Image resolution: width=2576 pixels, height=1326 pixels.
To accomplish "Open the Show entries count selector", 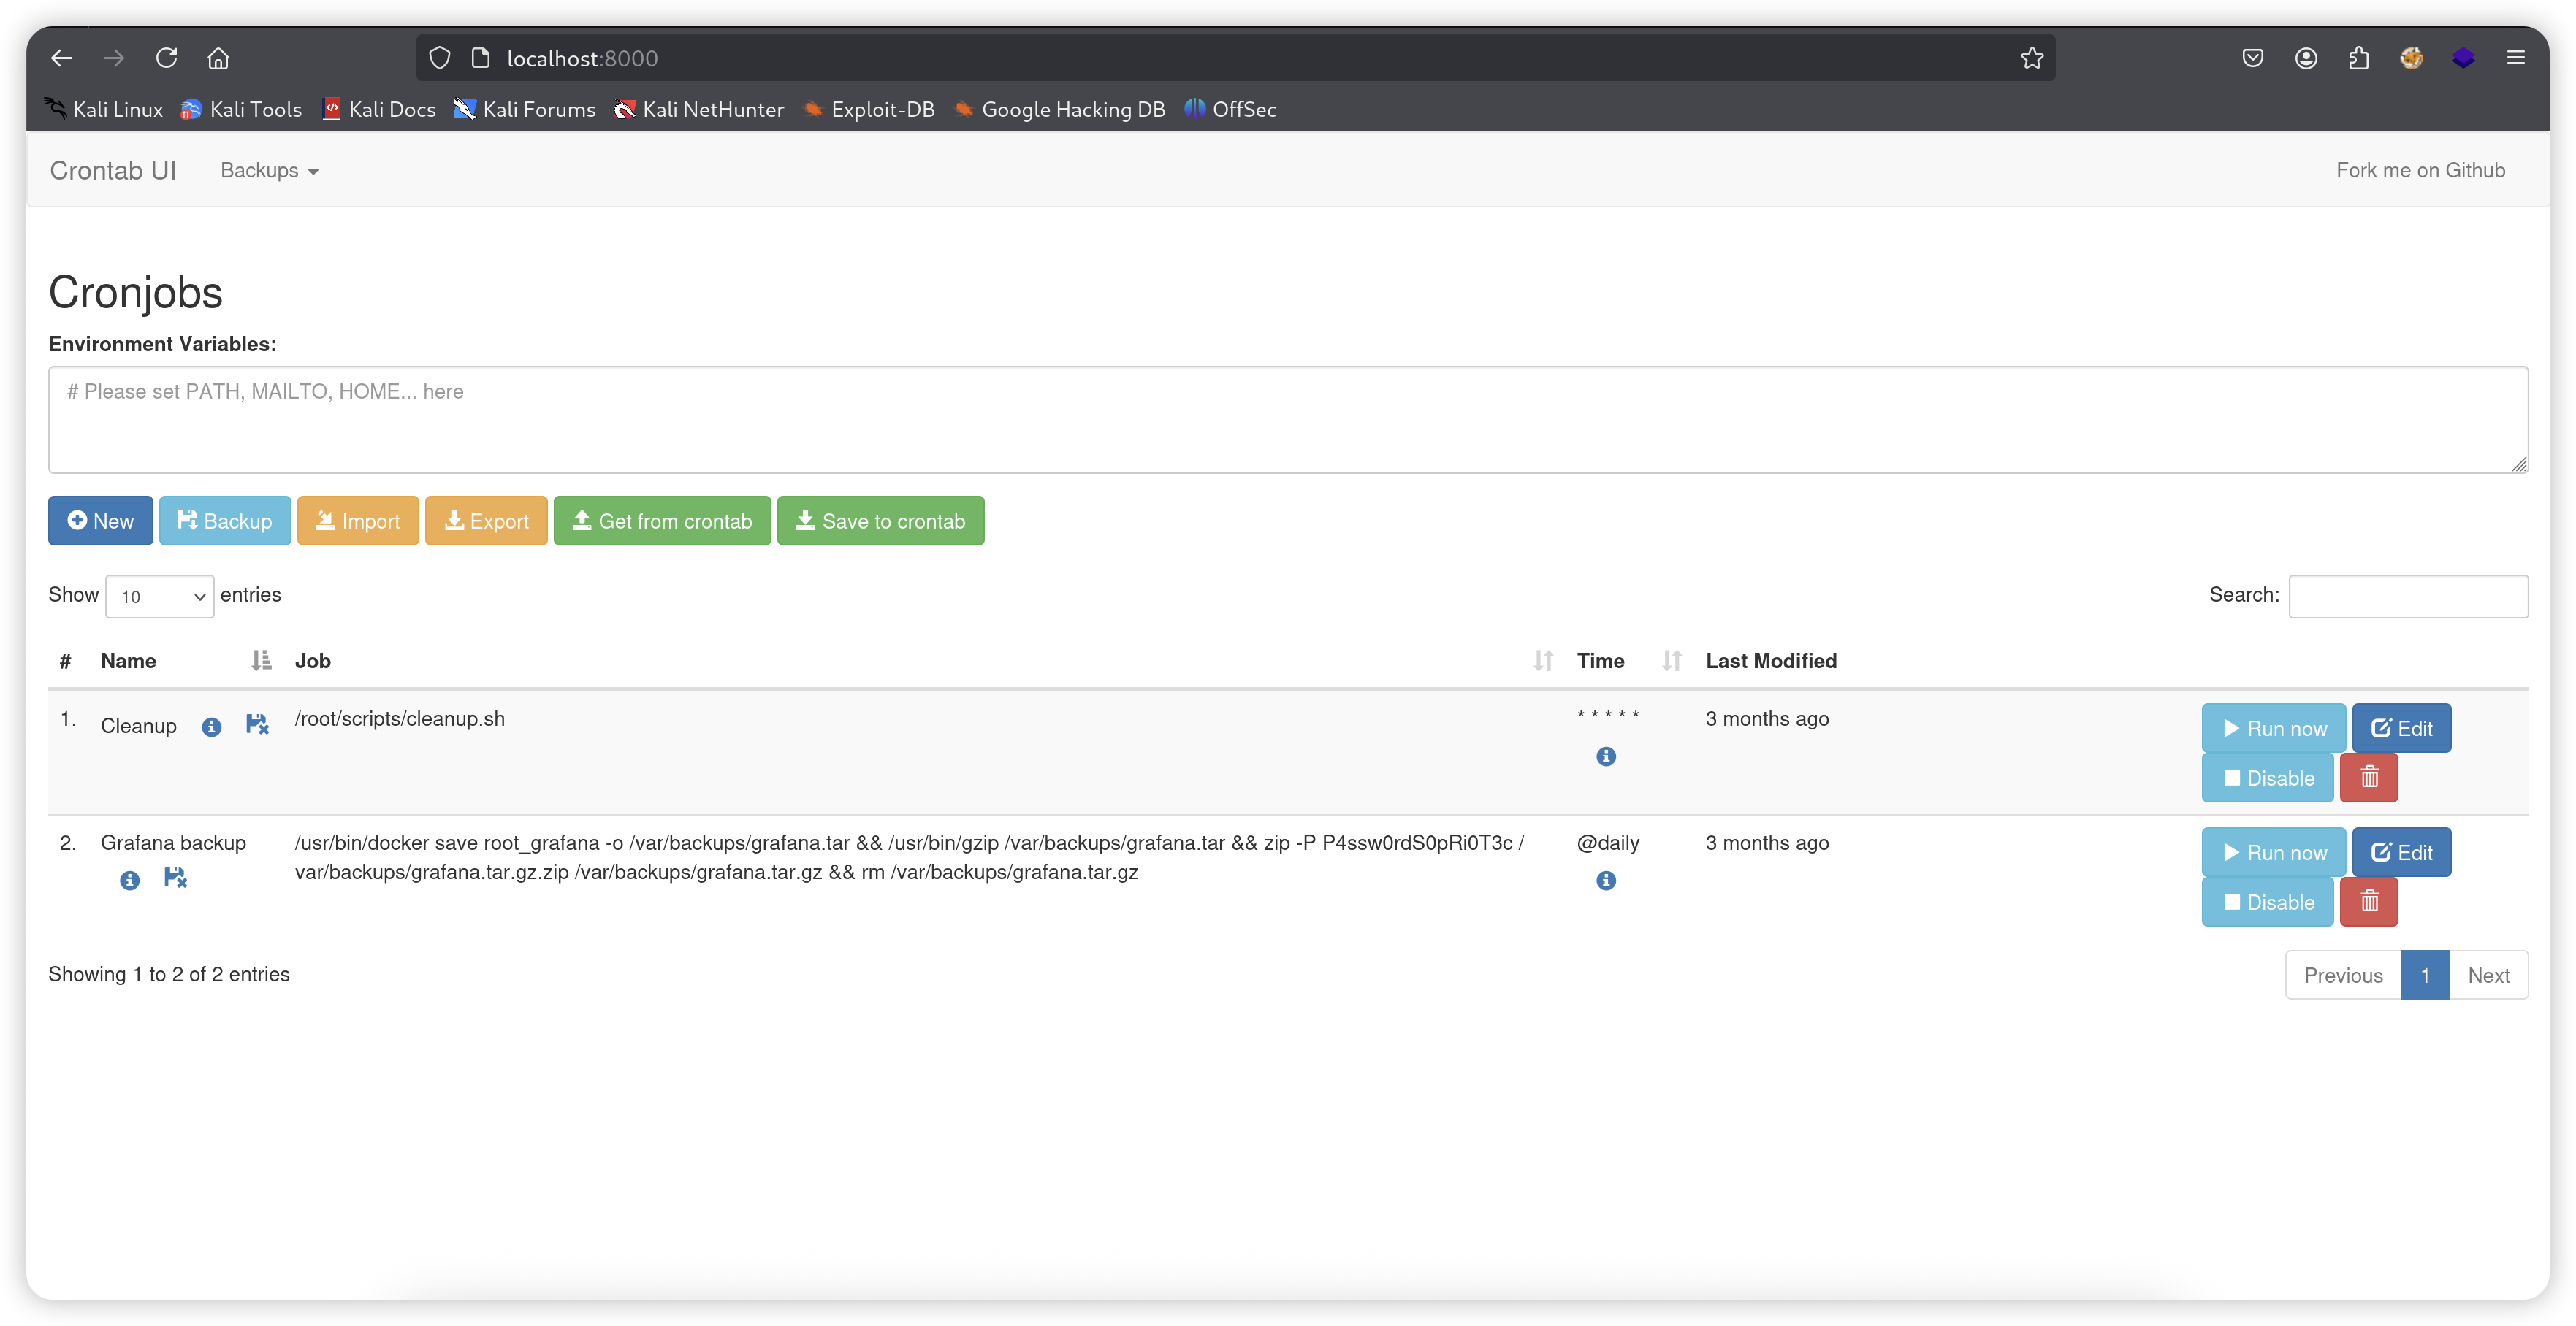I will [x=160, y=597].
